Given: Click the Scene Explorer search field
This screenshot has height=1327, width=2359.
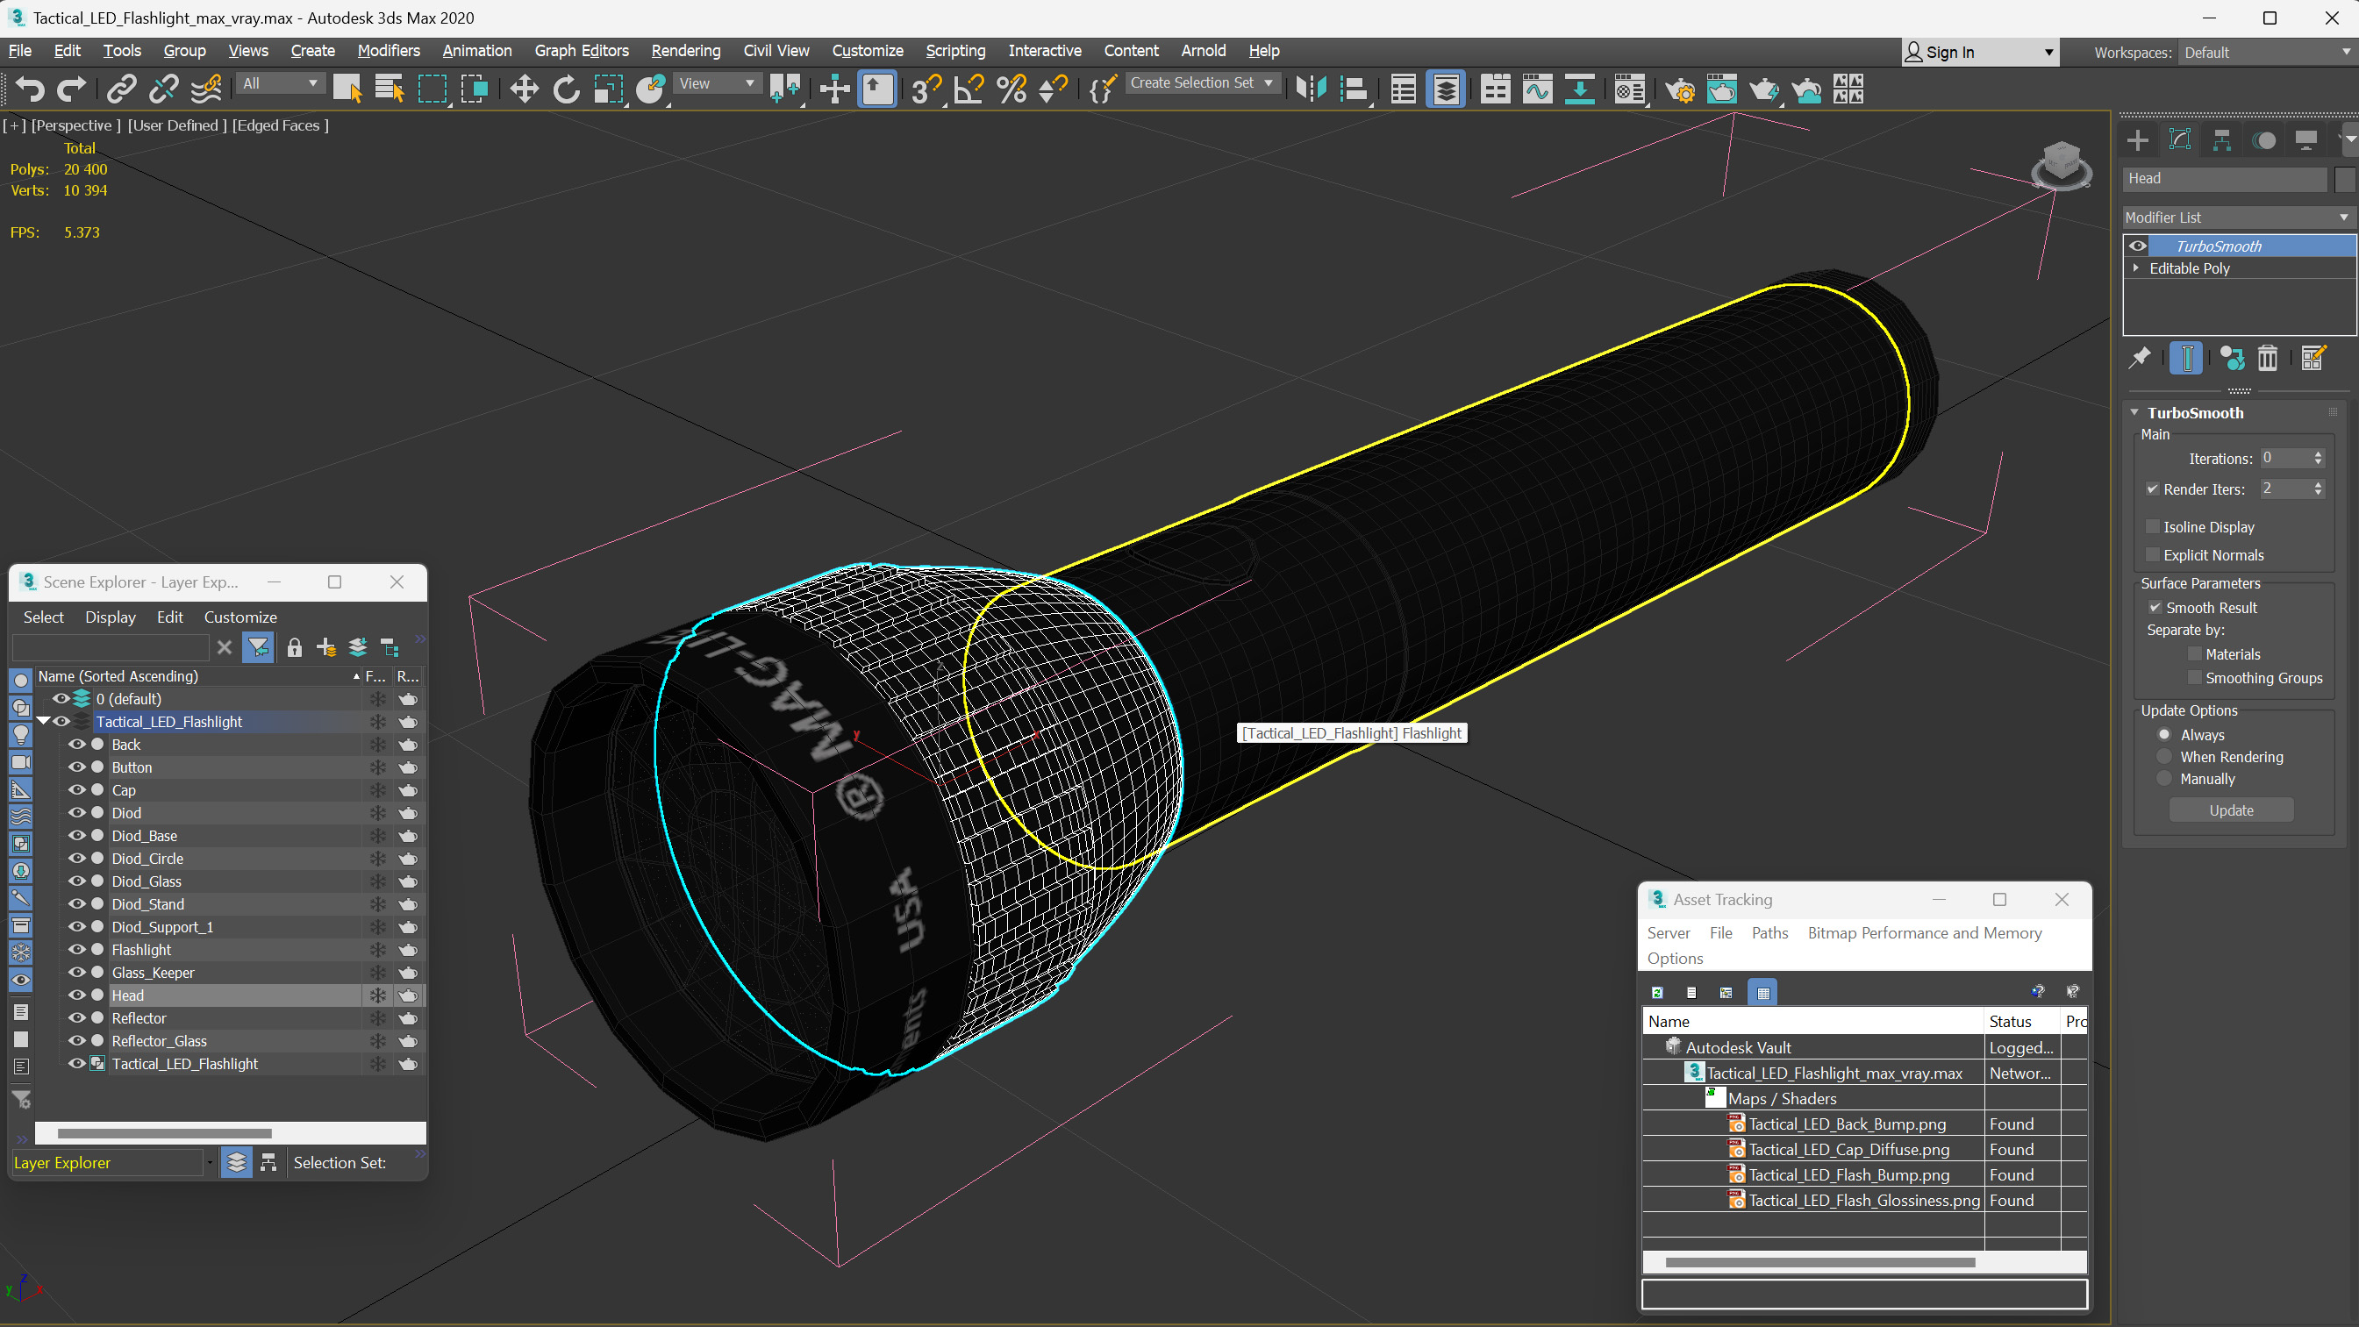Looking at the screenshot, I should [111, 647].
